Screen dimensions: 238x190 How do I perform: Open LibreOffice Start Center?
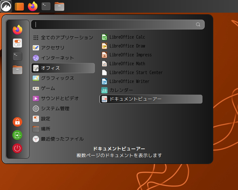(151, 73)
